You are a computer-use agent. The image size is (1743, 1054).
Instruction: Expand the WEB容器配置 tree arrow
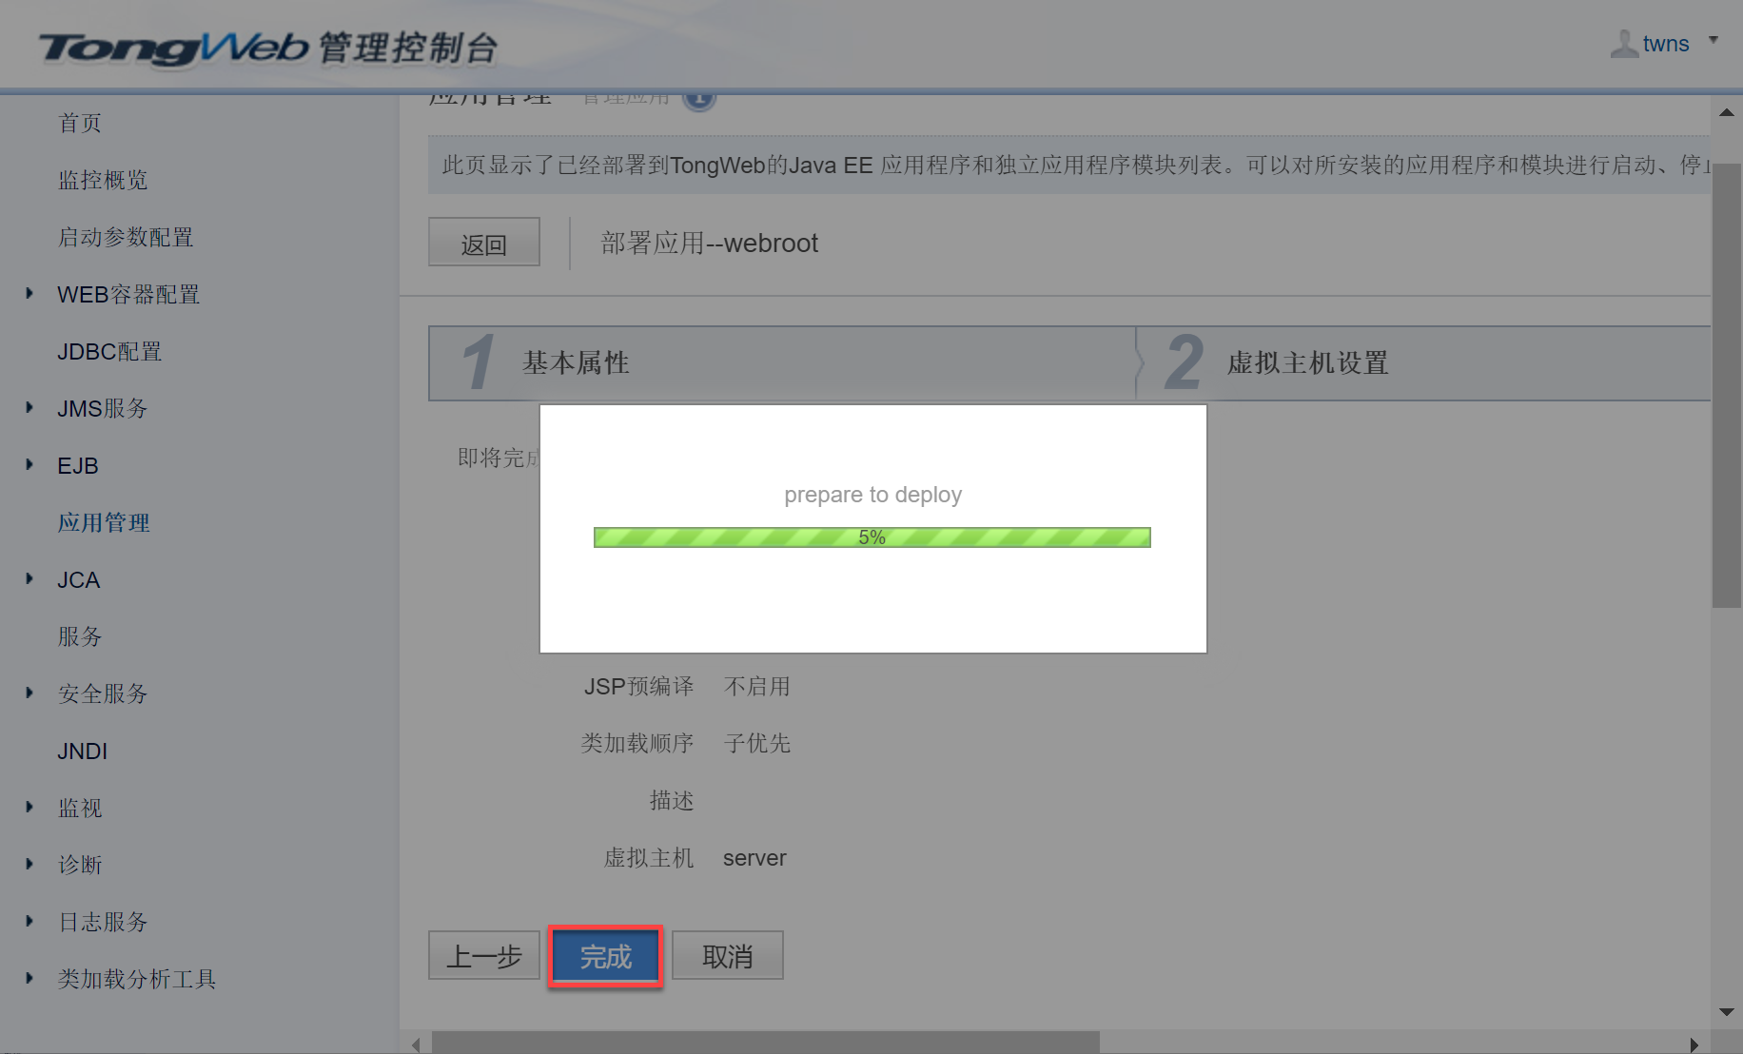[x=29, y=293]
